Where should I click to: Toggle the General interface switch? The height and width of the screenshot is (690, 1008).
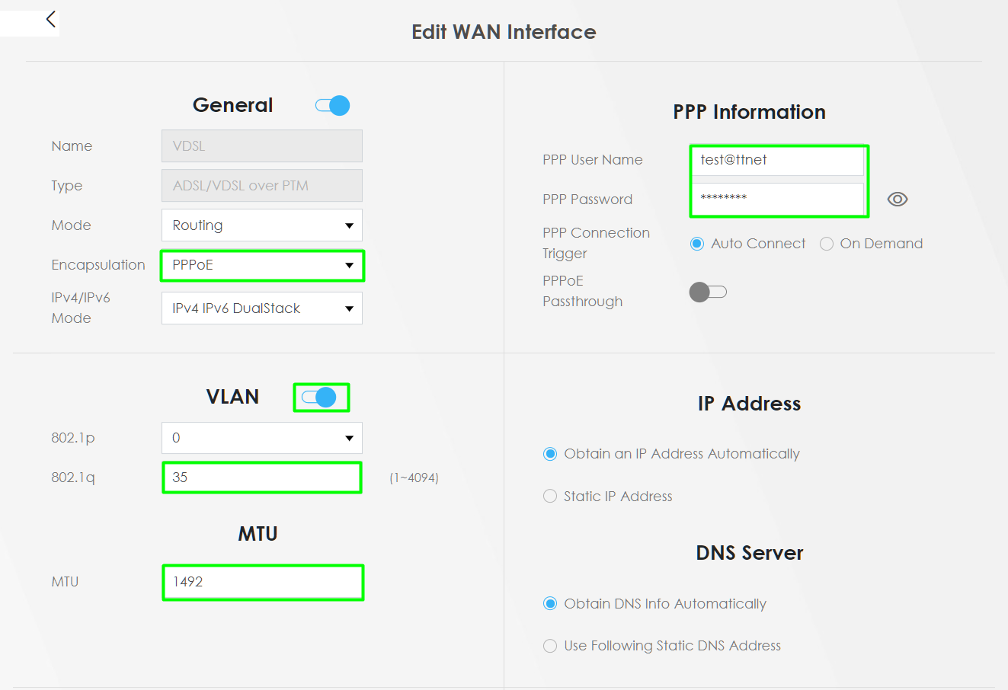[x=333, y=105]
